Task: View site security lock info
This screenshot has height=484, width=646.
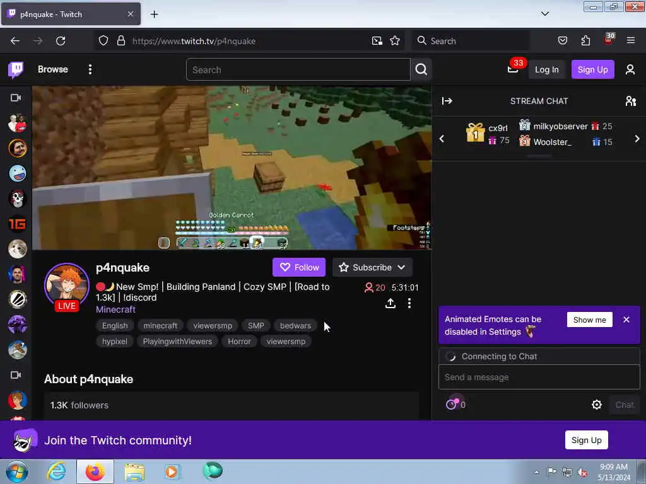Action: [120, 41]
